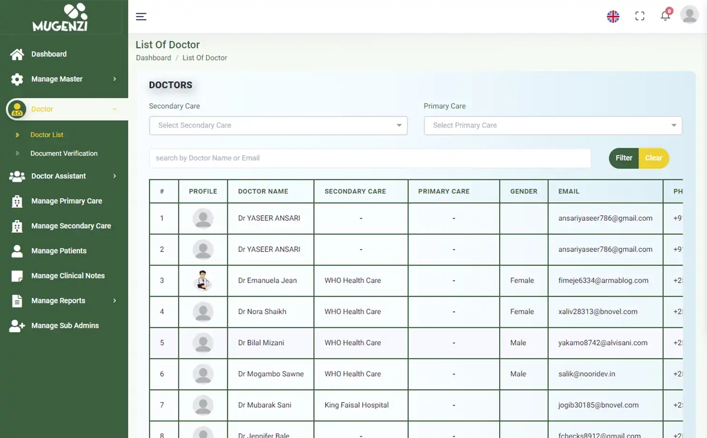Open the language selector with UK flag
The width and height of the screenshot is (707, 438).
pyautogui.click(x=613, y=16)
